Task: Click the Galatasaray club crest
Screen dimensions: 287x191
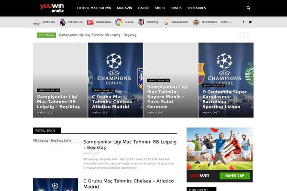Action: pyautogui.click(x=166, y=22)
